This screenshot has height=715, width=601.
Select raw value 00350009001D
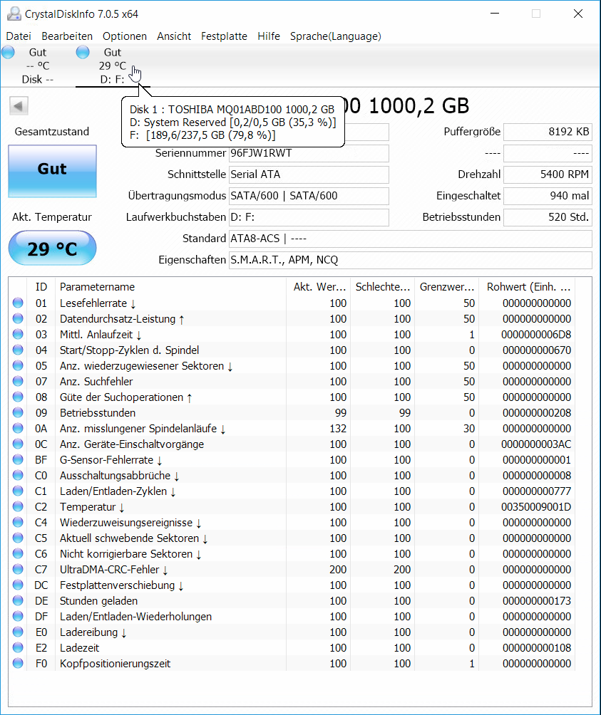[536, 506]
